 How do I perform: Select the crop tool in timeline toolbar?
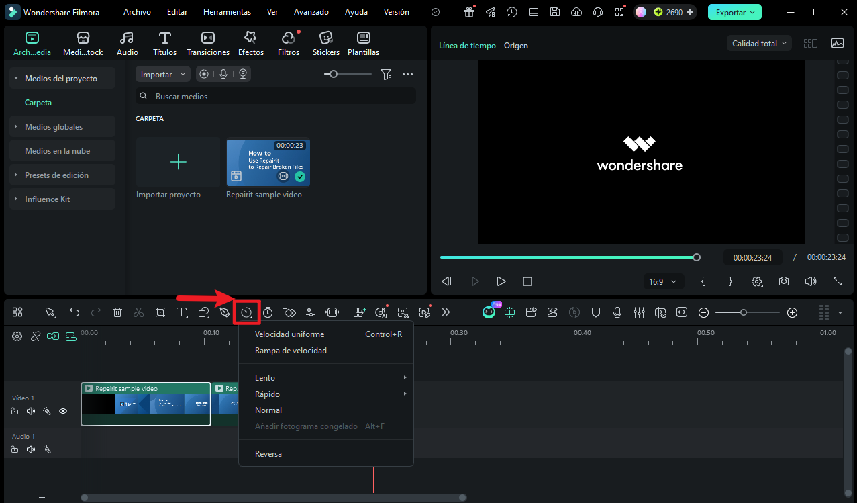tap(160, 312)
